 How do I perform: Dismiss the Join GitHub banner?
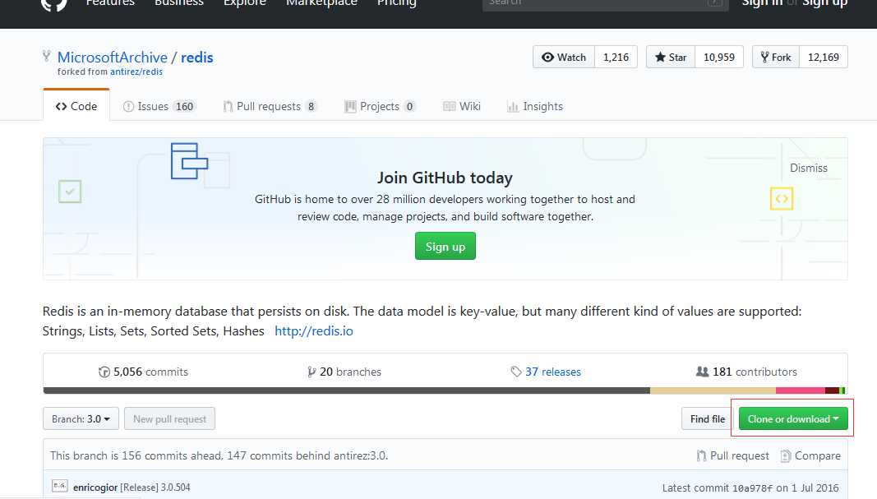coord(808,168)
